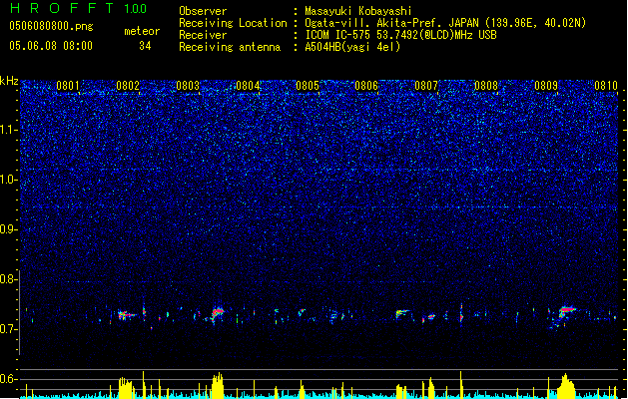
Task: Click the Receiver label
Action: (203, 35)
